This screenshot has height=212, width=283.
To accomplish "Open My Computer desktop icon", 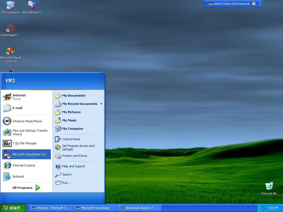I will coord(11,7).
